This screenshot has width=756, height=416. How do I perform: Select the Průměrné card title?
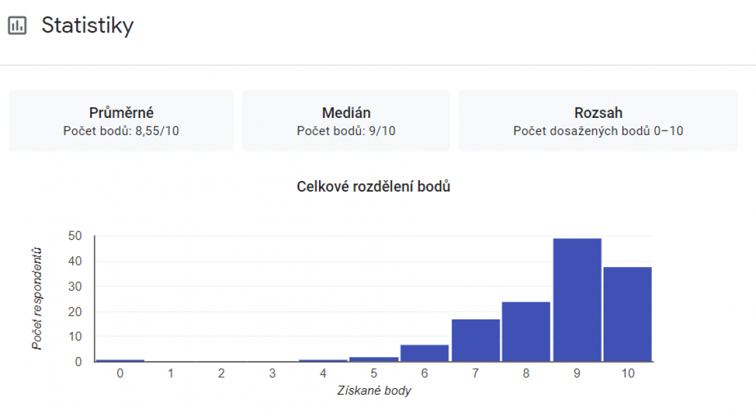click(x=121, y=113)
